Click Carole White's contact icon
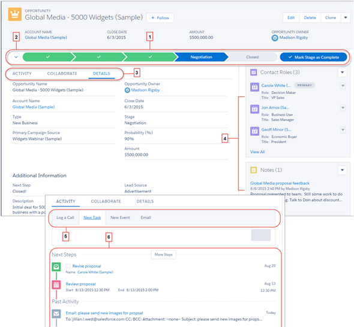The height and width of the screenshot is (327, 354). coord(254,87)
